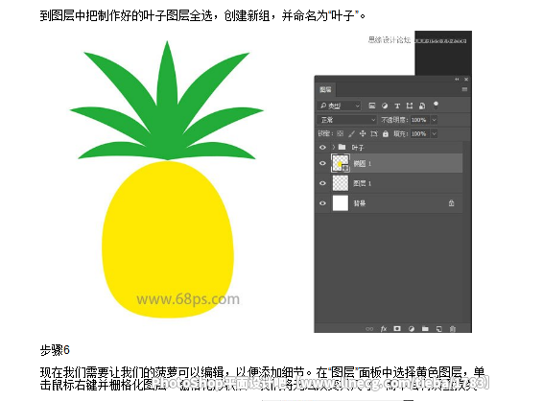Click the 椭圆 1 layer thumbnail
This screenshot has height=401, width=543.
pyautogui.click(x=341, y=163)
